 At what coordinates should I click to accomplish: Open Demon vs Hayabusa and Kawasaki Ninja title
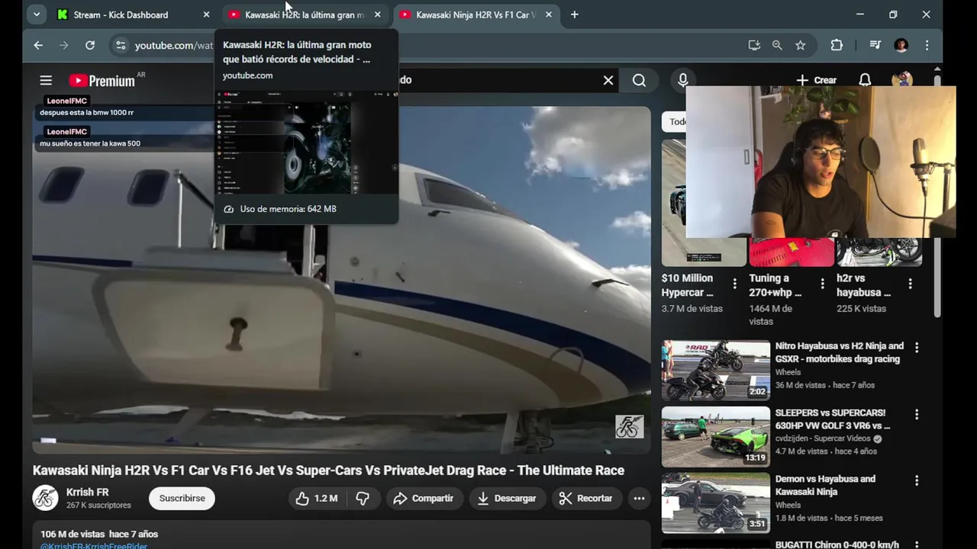825,486
